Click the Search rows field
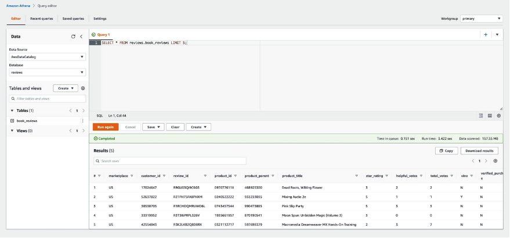The image size is (510, 238). [170, 161]
